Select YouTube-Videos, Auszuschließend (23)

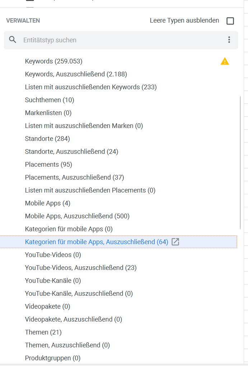point(81,268)
